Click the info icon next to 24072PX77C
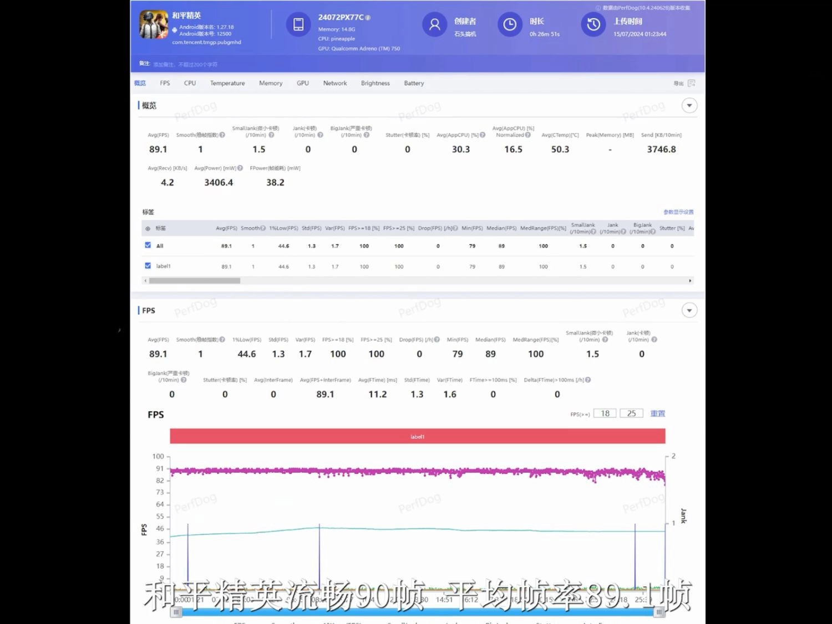832x624 pixels. tap(368, 18)
